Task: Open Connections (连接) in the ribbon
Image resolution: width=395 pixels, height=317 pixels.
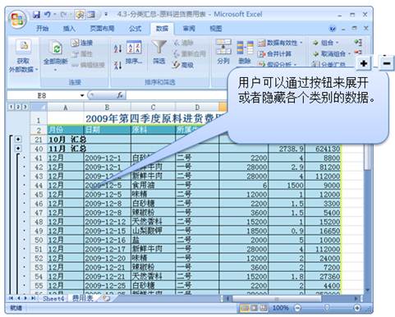Action: 82,43
